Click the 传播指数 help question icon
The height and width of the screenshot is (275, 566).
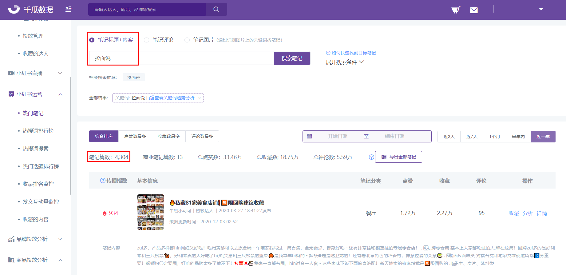[x=103, y=181]
